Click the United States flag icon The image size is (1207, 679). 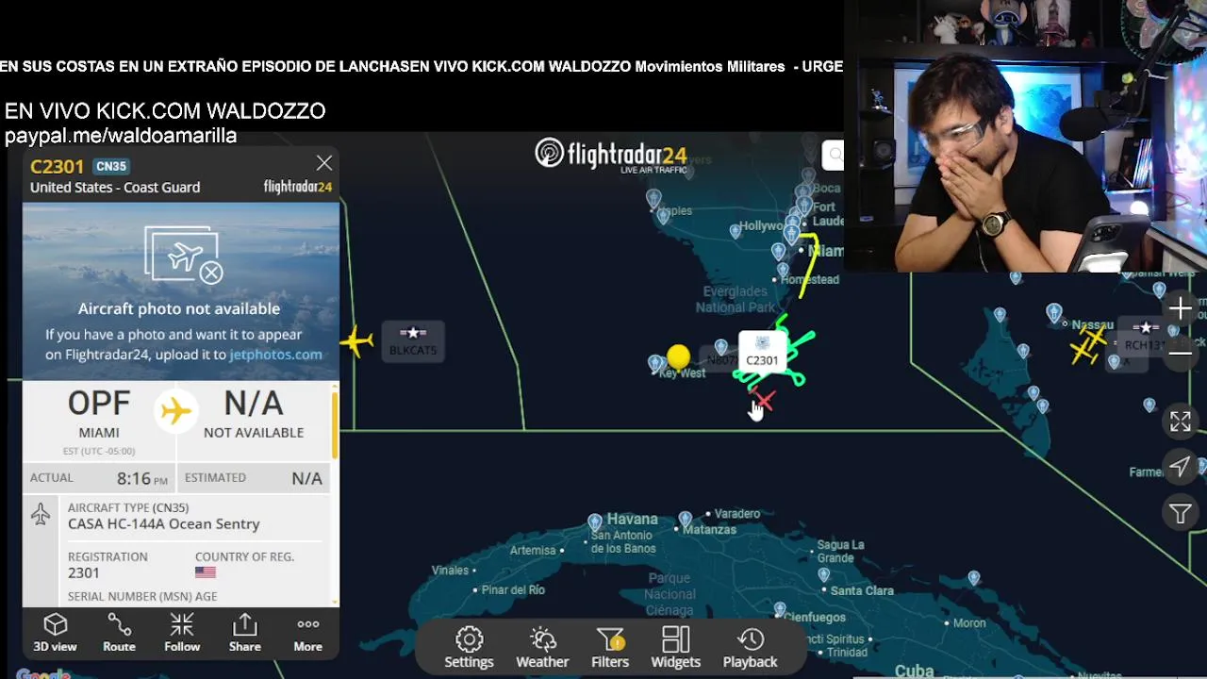(x=206, y=572)
